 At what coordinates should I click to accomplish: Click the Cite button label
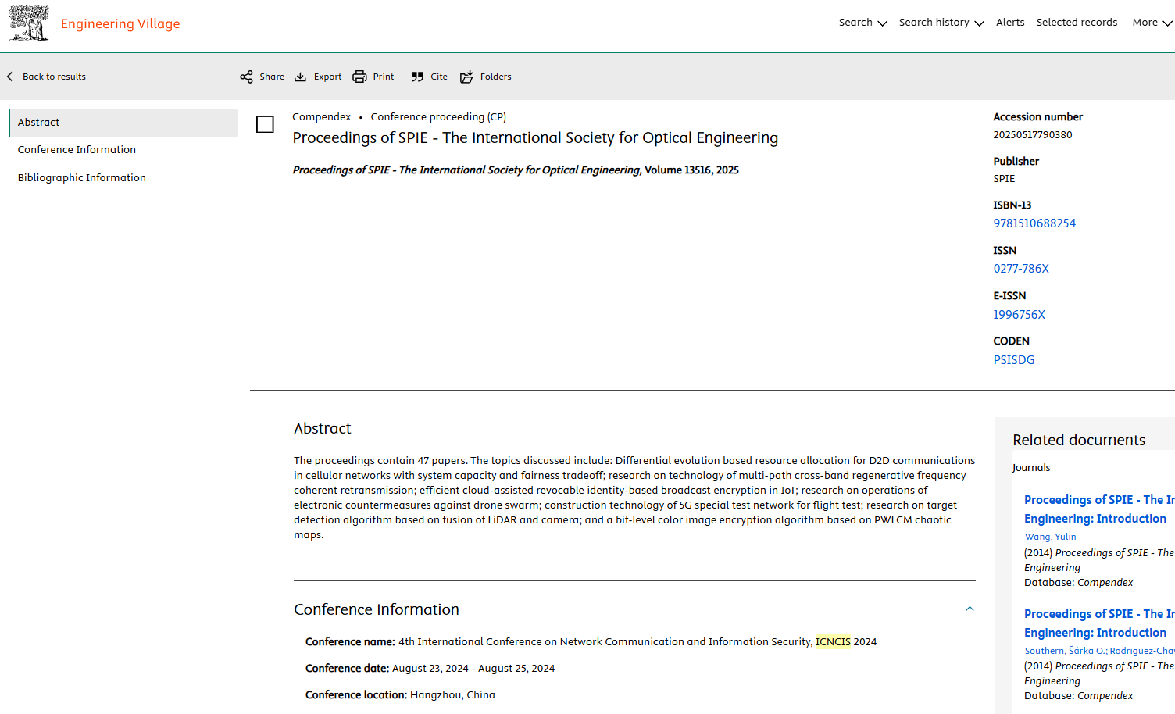coord(439,77)
